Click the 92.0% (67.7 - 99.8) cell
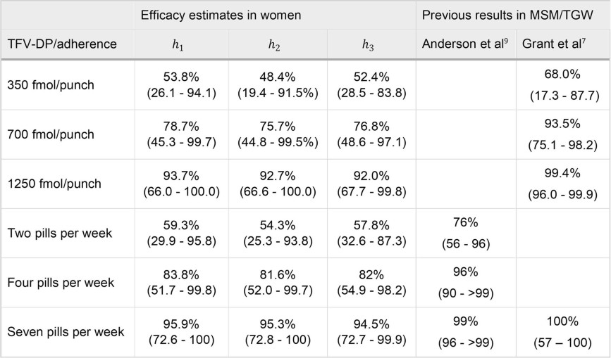The image size is (611, 358). tap(369, 184)
